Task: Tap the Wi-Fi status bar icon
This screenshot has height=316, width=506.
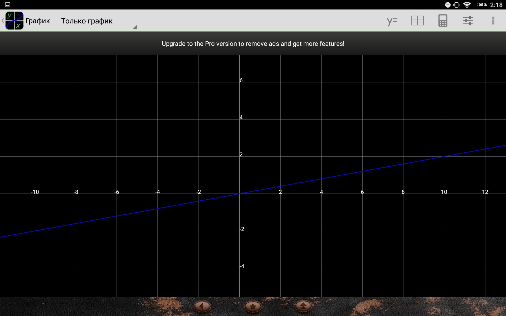Action: click(x=467, y=5)
